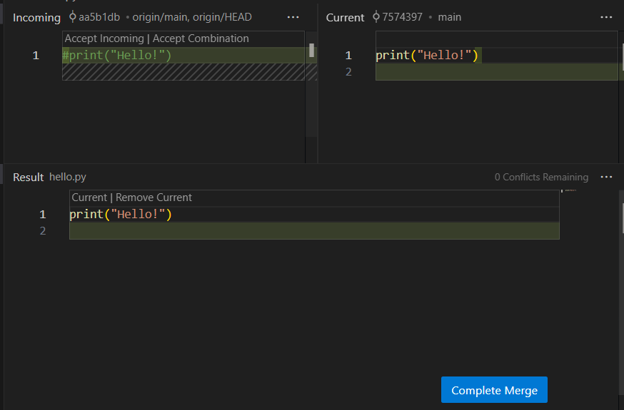Click the Incoming pane scrollbar thumb
Viewport: 624px width, 410px height.
311,51
